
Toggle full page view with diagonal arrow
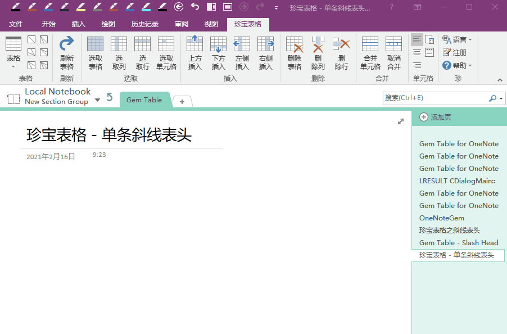[401, 121]
